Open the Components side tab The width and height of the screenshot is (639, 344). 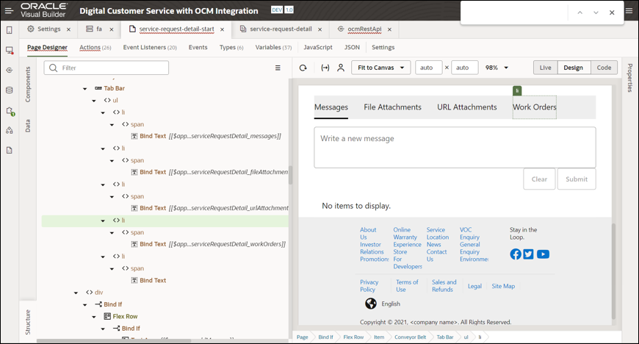(28, 85)
